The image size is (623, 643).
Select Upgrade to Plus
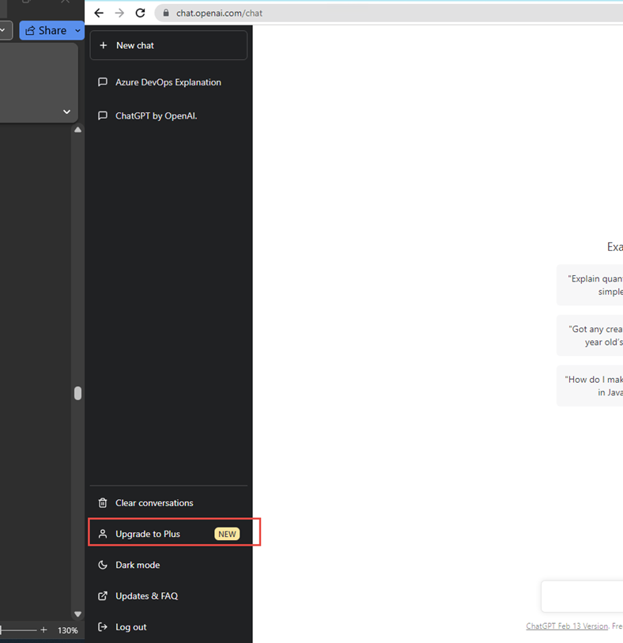168,534
